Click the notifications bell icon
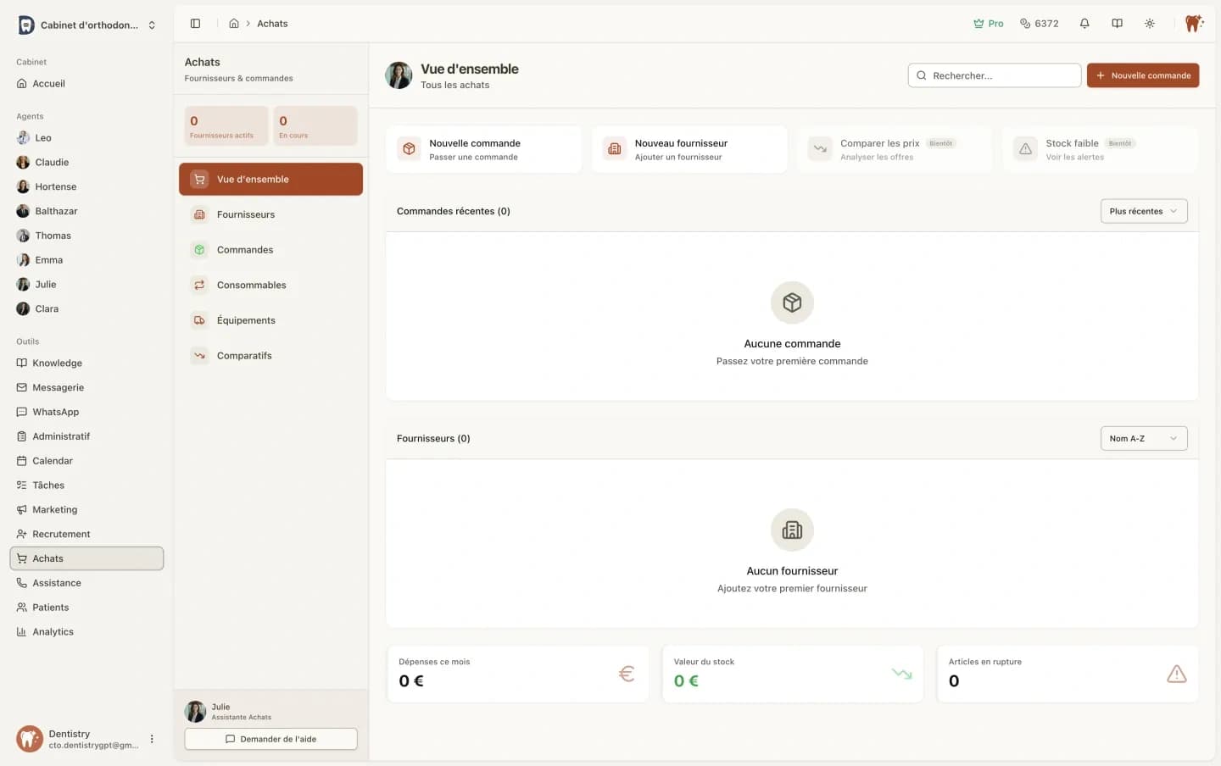The width and height of the screenshot is (1221, 766). click(1084, 24)
